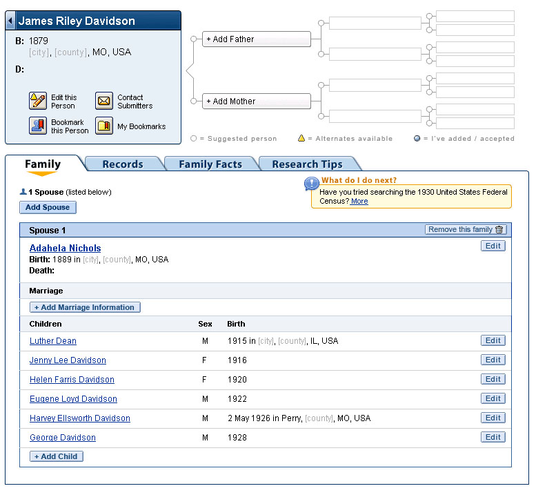Open the Family Facts tab
Viewport: 536px width, 495px height.
210,164
